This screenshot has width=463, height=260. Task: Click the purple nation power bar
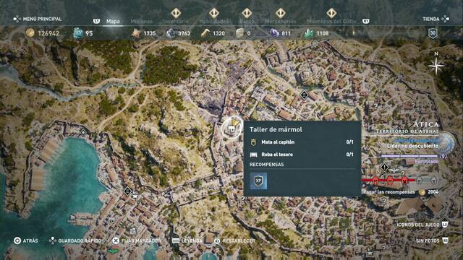409,156
